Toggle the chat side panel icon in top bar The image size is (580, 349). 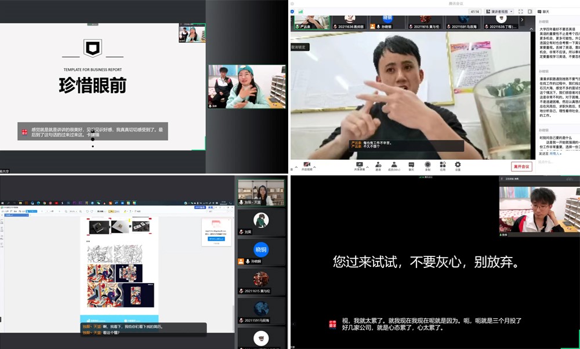(529, 11)
